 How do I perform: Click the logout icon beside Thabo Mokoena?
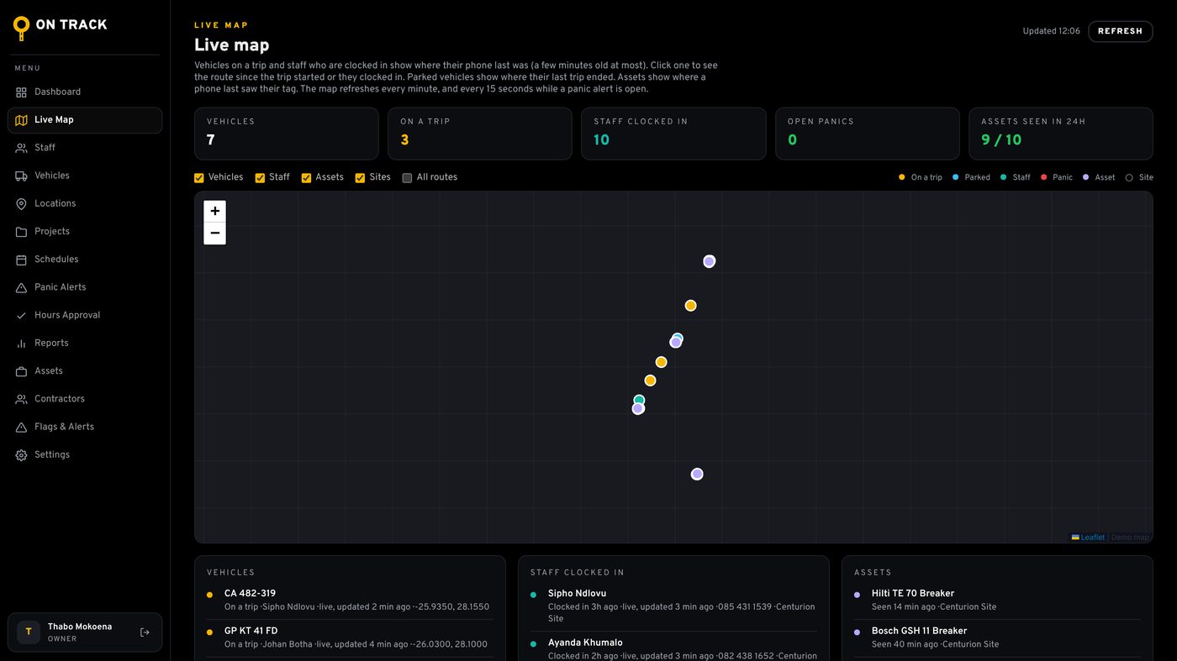[x=145, y=632]
